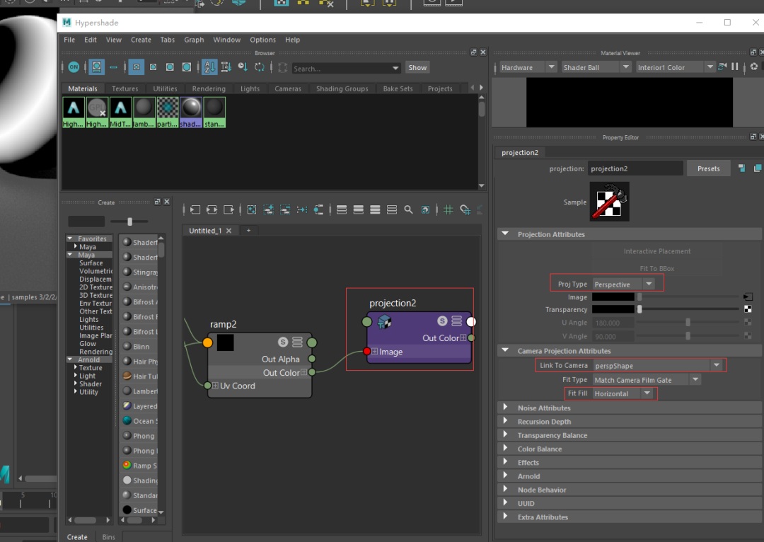Click the sort by type icon
Screen dimensions: 764x542
coord(226,67)
